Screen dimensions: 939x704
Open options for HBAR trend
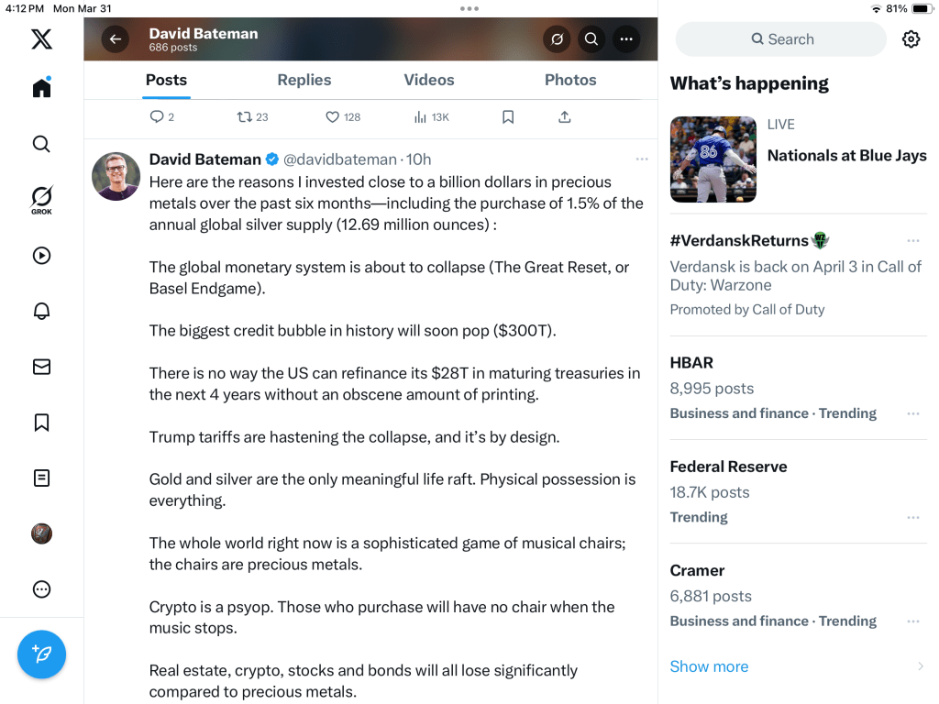point(912,413)
